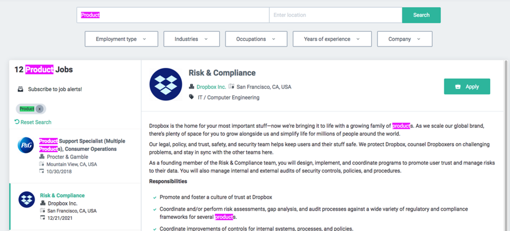Click Reset Search link
The height and width of the screenshot is (231, 510).
33,122
